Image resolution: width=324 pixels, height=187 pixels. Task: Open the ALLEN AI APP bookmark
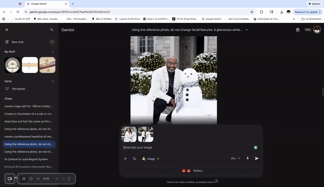(x=21, y=19)
